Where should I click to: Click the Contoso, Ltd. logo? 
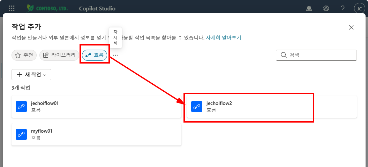click(x=47, y=8)
